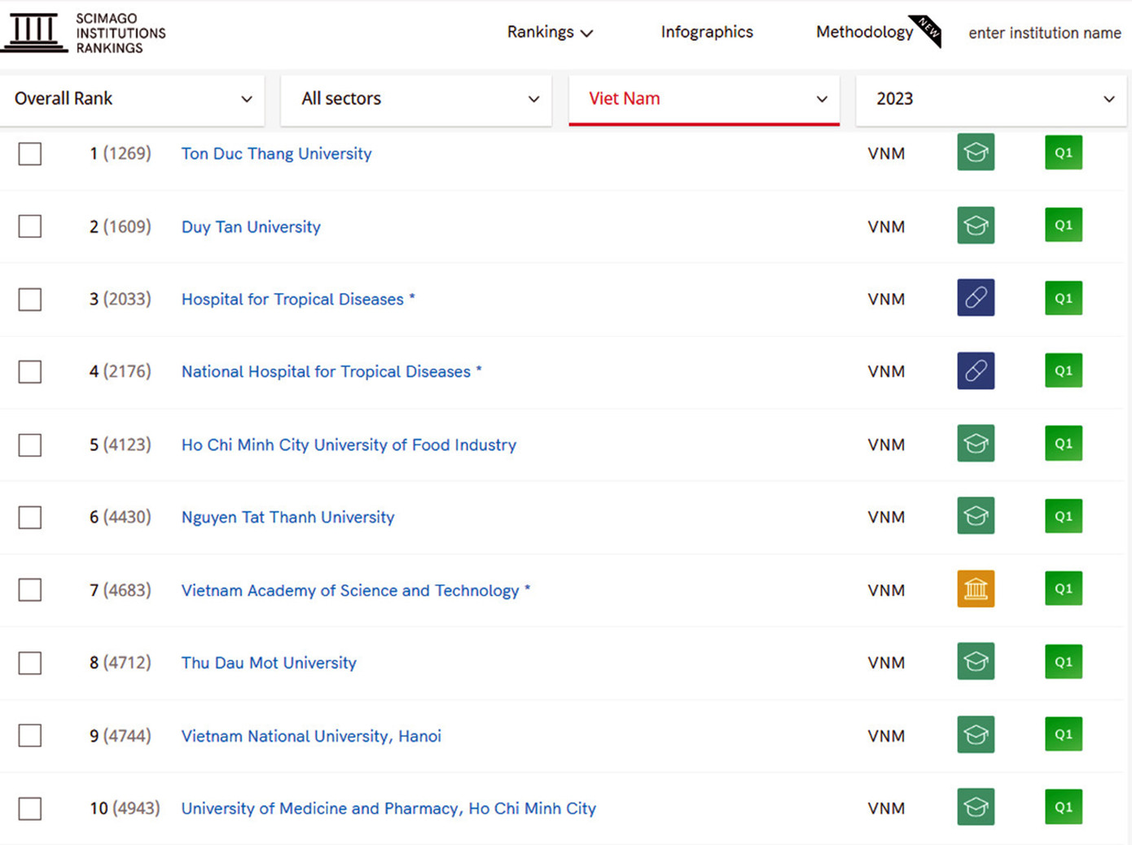1132x845 pixels.
Task: Click the institution name search field
Action: 1045,33
